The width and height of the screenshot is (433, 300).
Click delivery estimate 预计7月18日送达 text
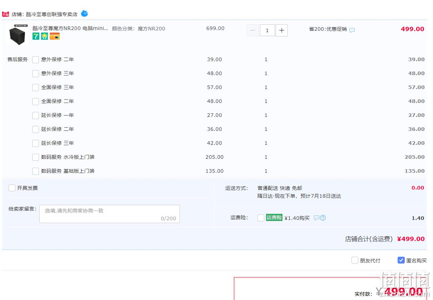pos(321,196)
